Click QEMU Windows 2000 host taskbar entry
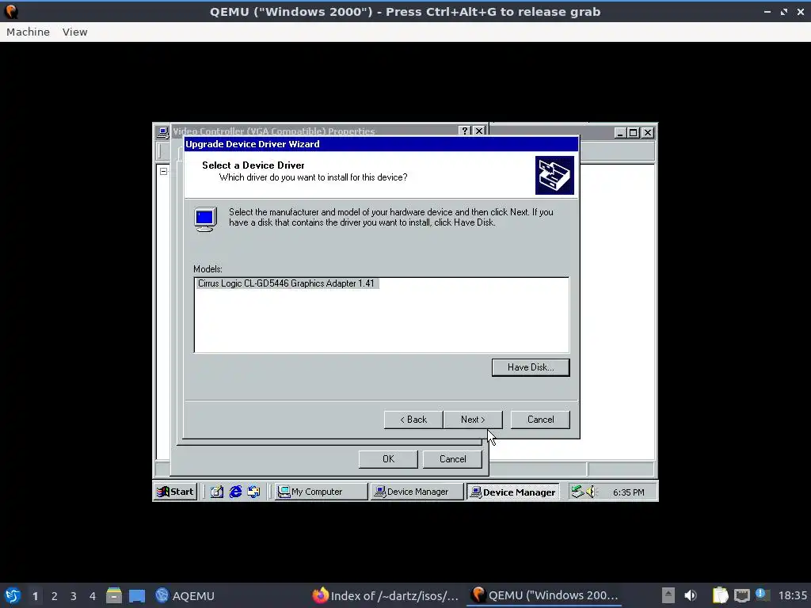Screen dimensions: 811x608 click(x=545, y=595)
